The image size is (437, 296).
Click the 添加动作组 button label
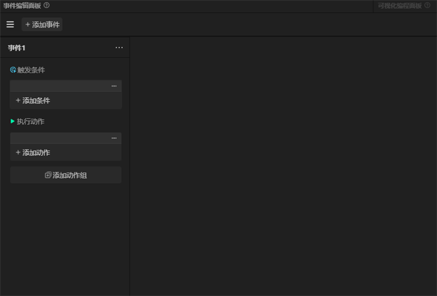[x=70, y=175]
